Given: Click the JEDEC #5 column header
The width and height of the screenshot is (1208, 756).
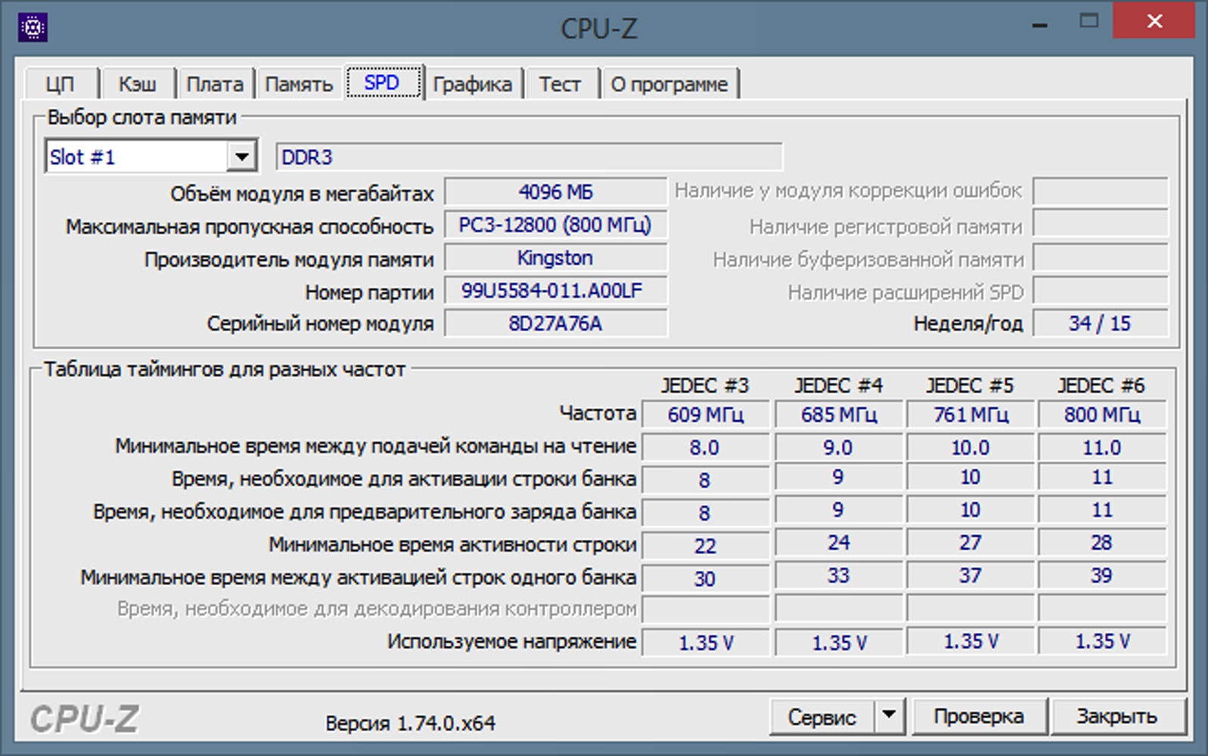Looking at the screenshot, I should click(x=970, y=386).
